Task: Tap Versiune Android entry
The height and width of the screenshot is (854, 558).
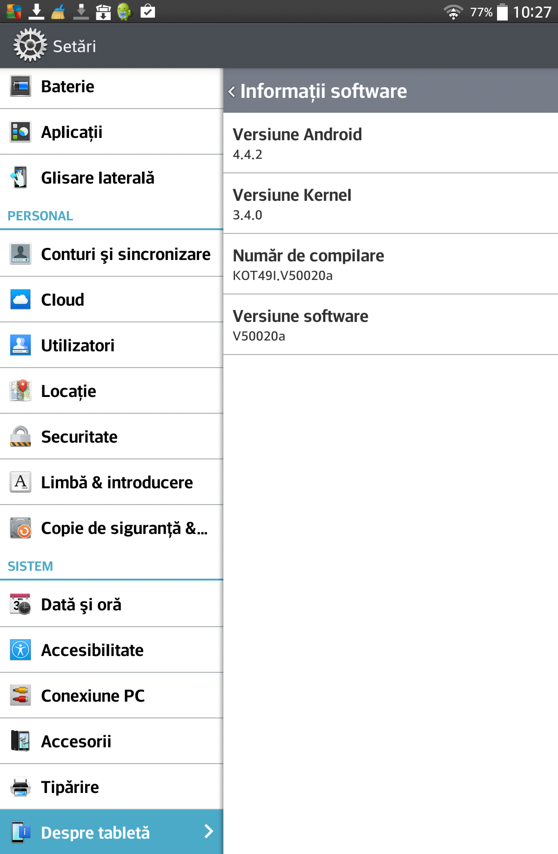Action: (390, 143)
